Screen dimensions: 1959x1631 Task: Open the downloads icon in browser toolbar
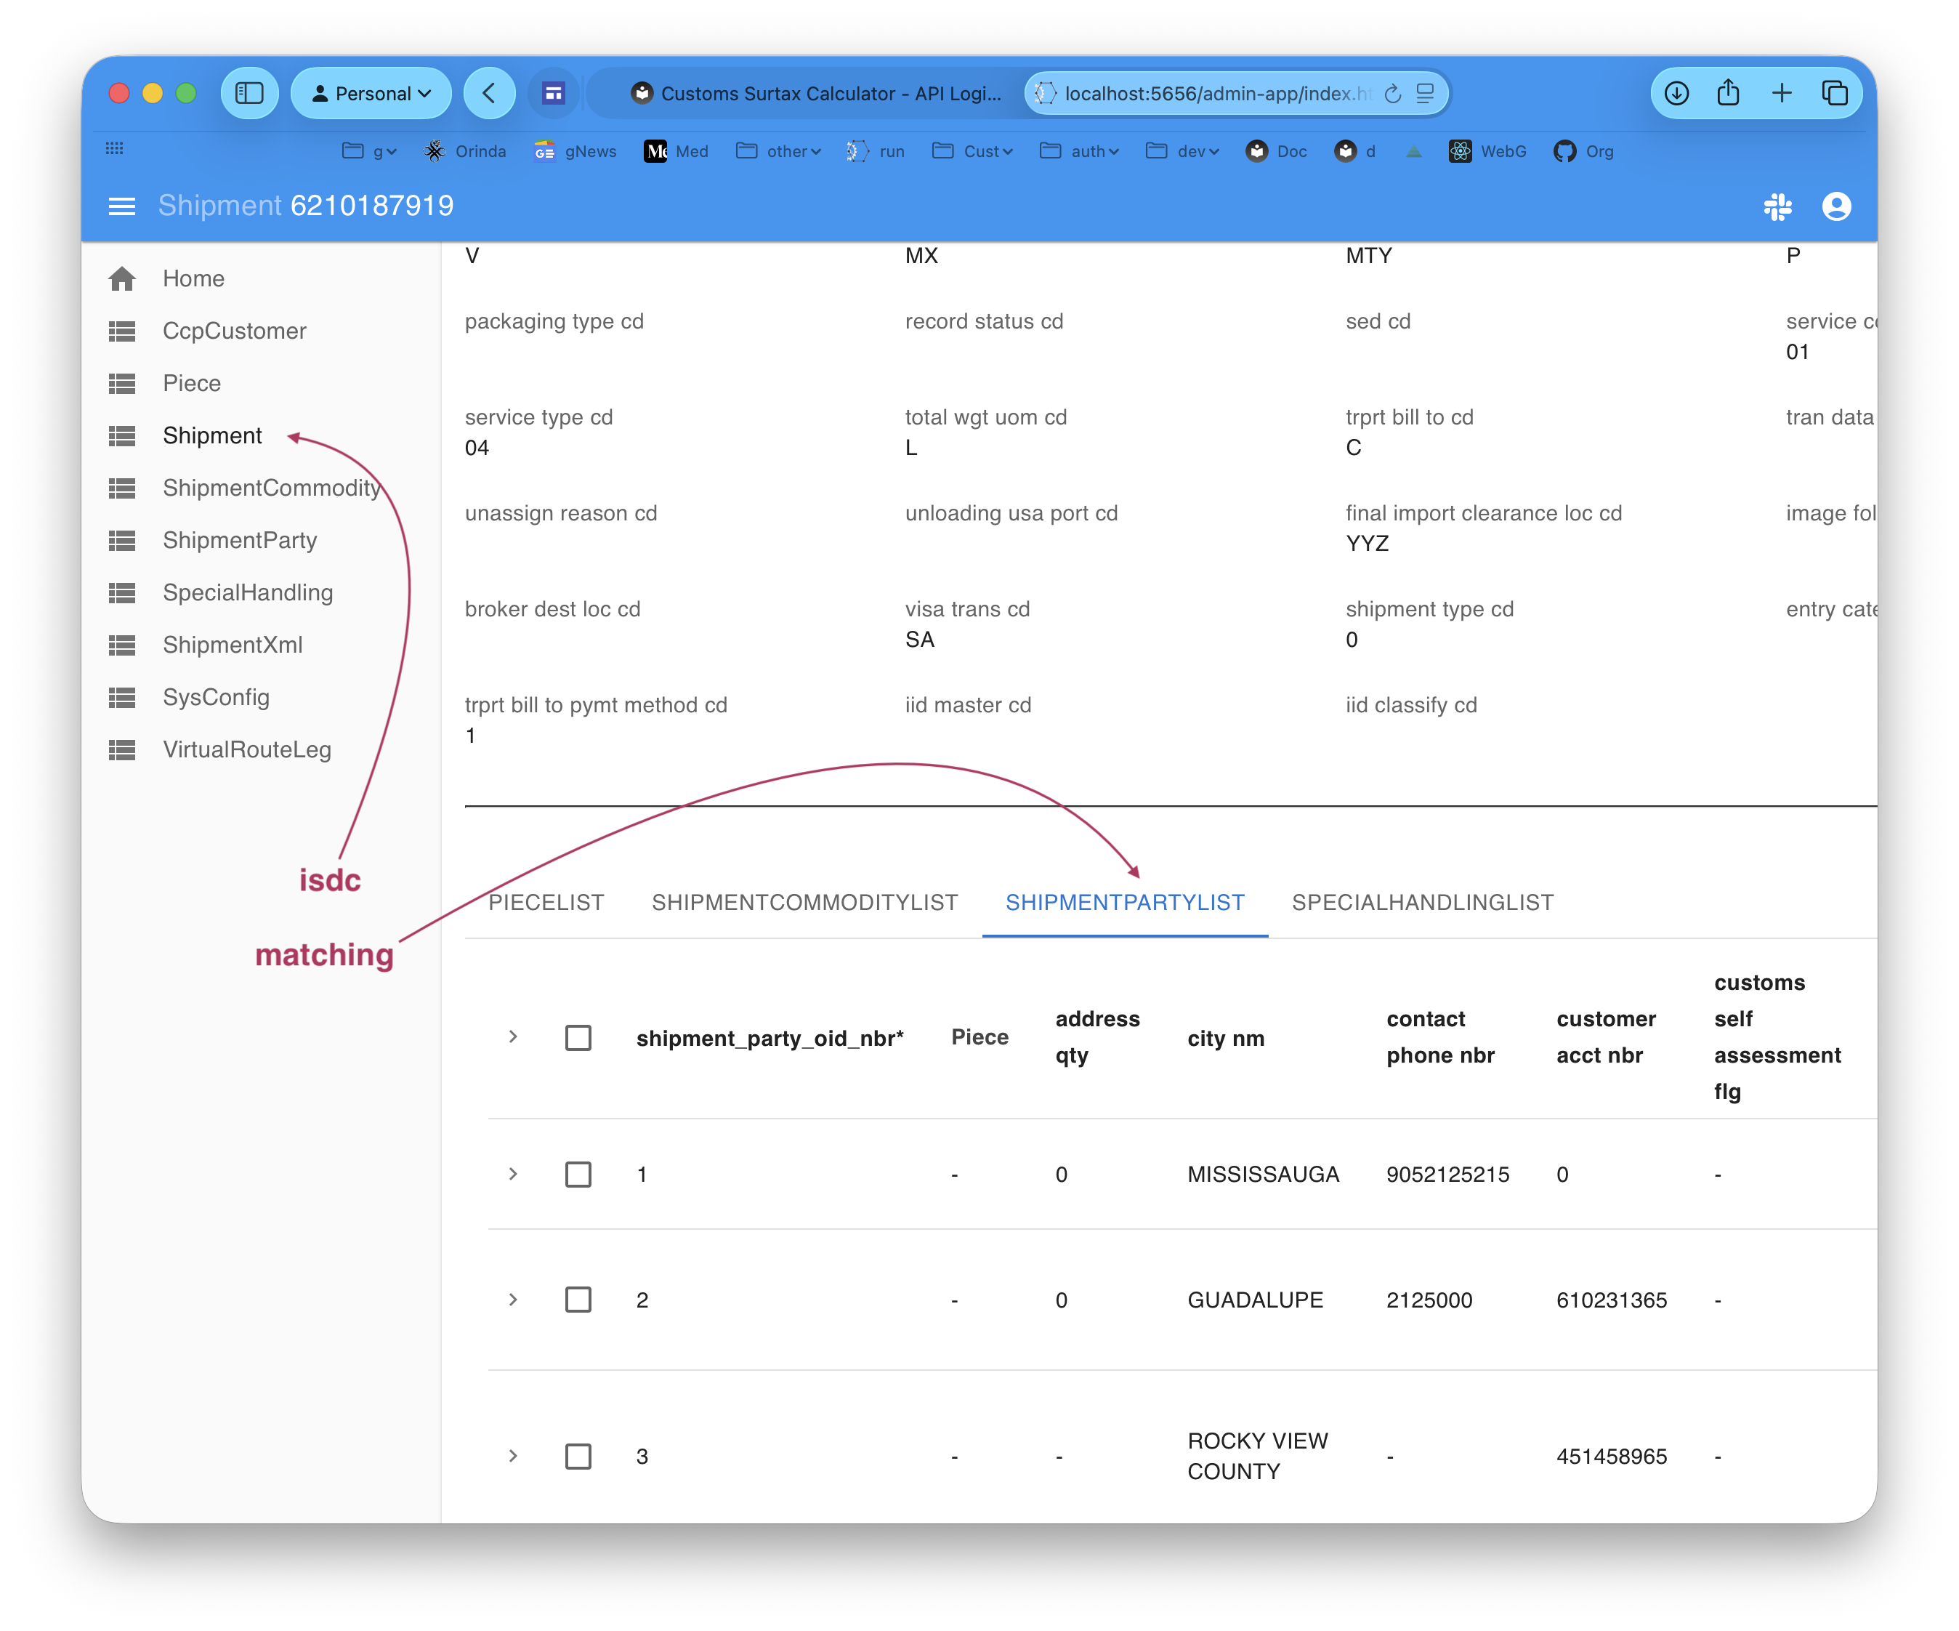point(1676,93)
